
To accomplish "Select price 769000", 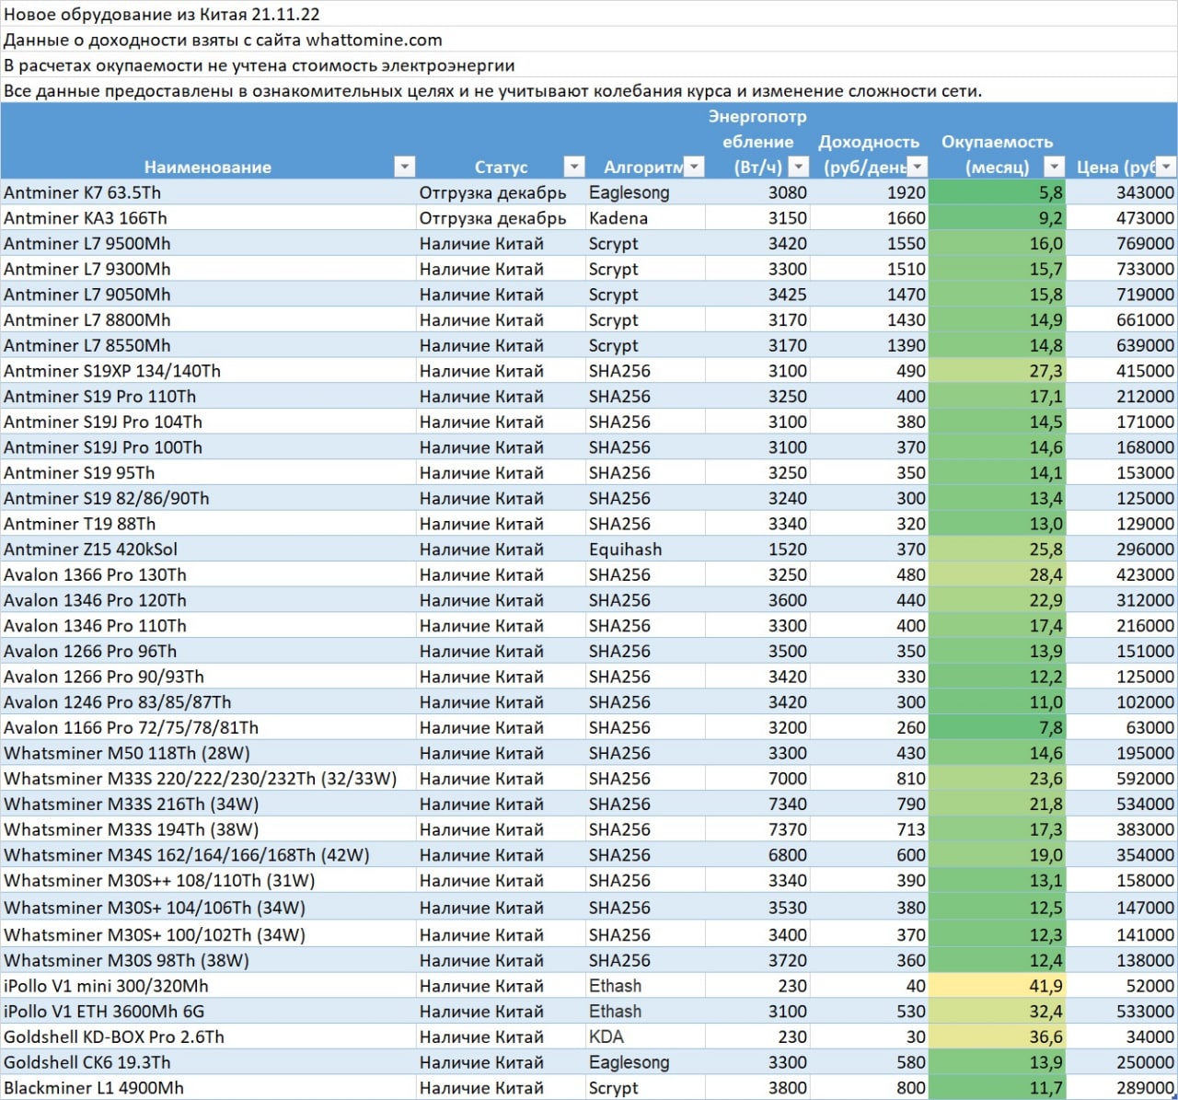I will 1122,244.
